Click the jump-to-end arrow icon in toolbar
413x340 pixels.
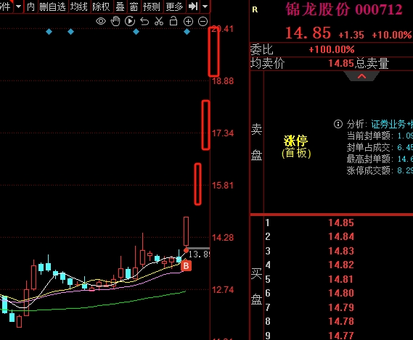(x=193, y=6)
